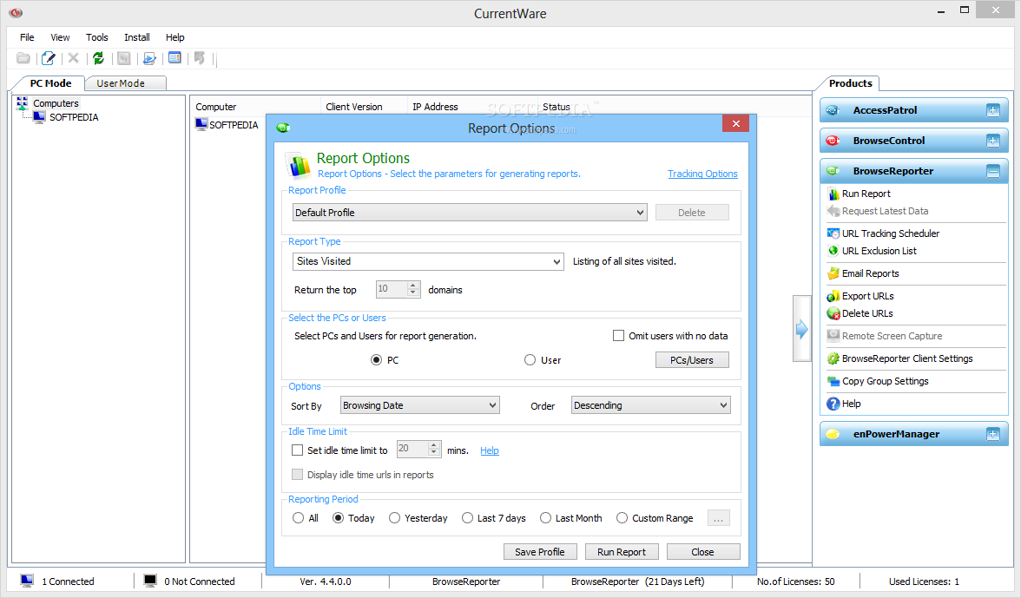
Task: Click the idle time Help link
Action: pos(489,451)
